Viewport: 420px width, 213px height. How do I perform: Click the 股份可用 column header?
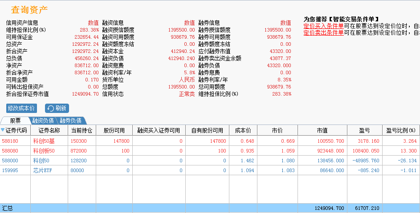(114, 130)
